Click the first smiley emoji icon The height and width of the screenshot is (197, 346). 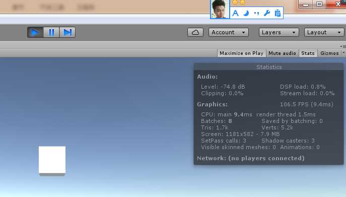[235, 2]
